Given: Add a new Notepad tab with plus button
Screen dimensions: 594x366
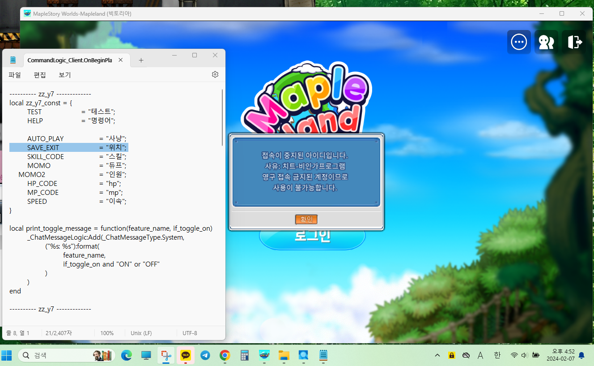Looking at the screenshot, I should tap(141, 60).
